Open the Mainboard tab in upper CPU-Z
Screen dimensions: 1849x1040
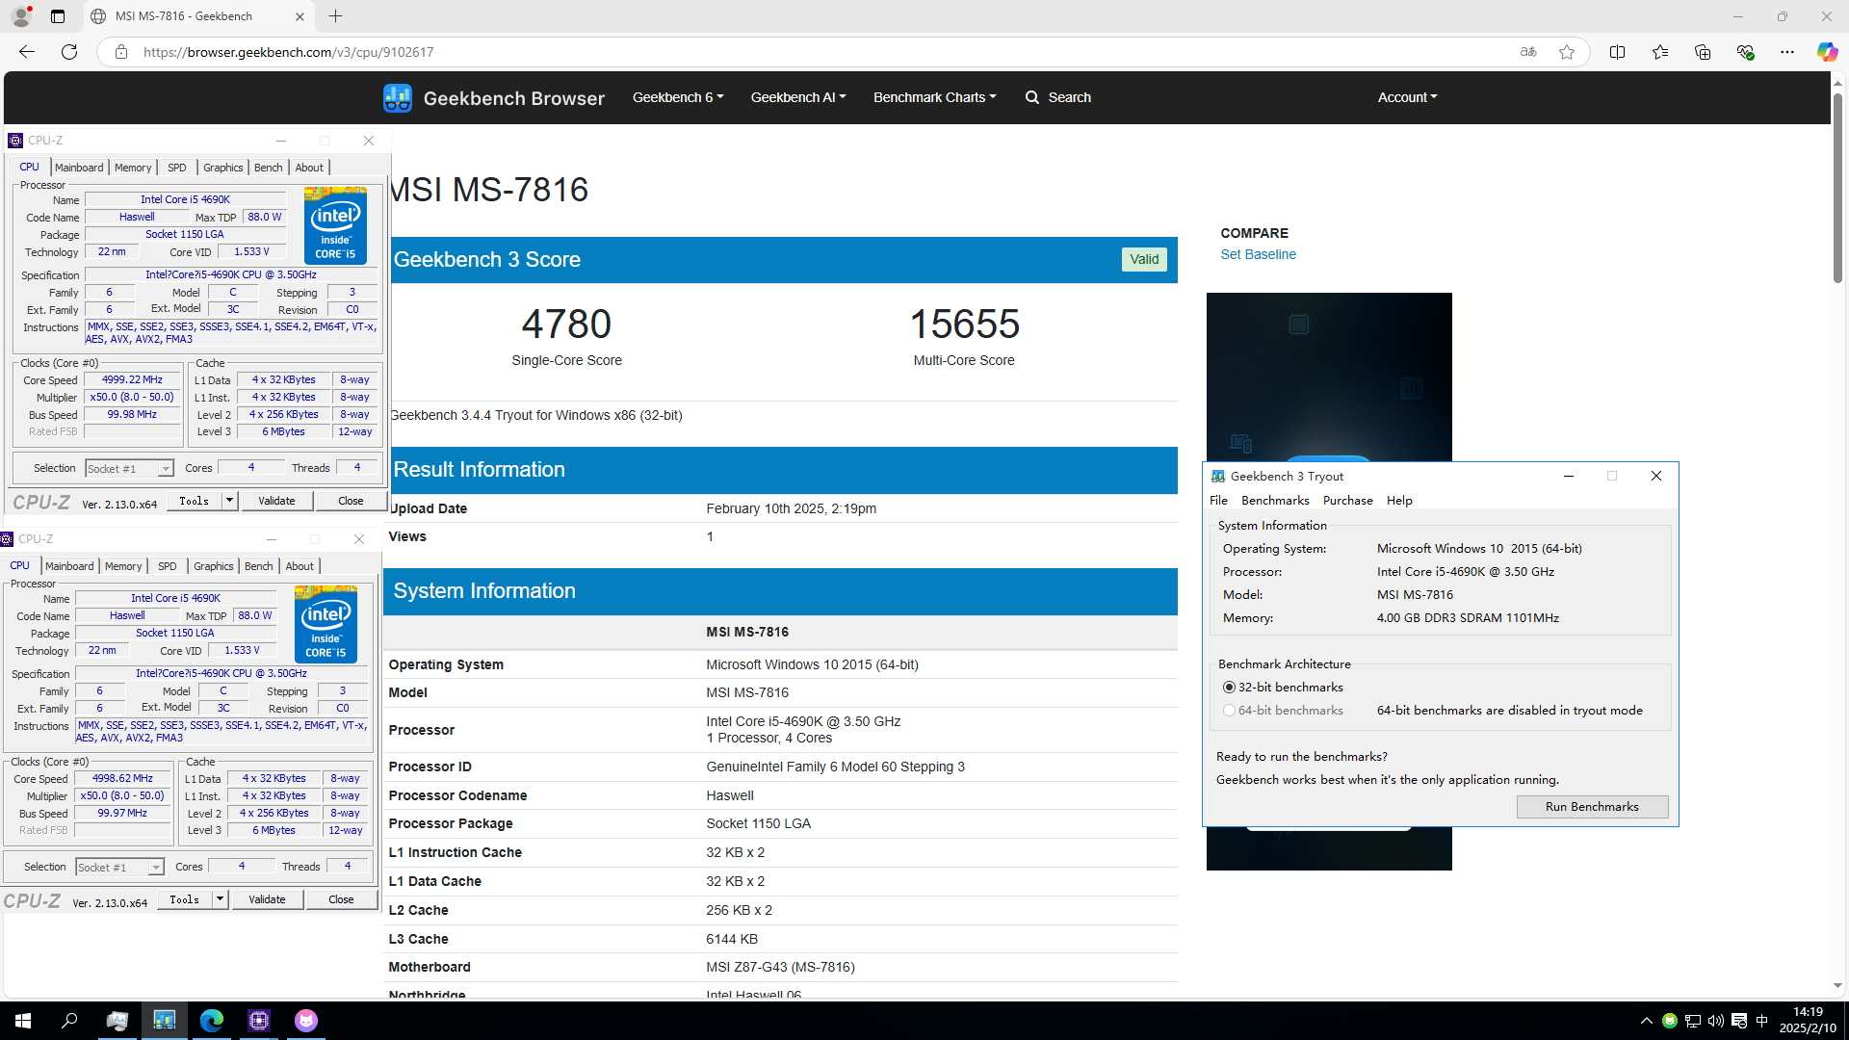click(79, 168)
